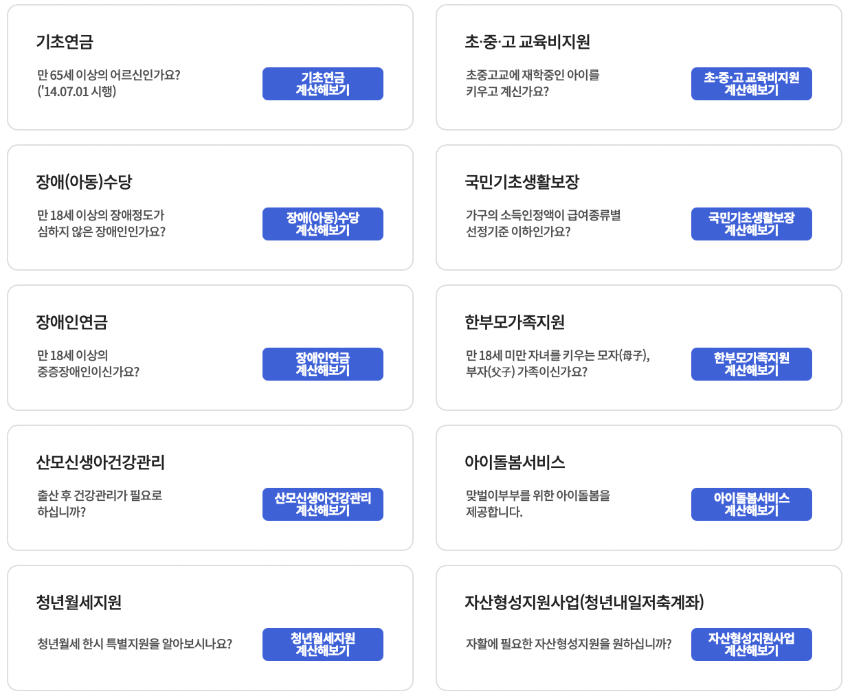Start the 아이돌봄서비스 calculation
This screenshot has width=850, height=696.
(751, 504)
